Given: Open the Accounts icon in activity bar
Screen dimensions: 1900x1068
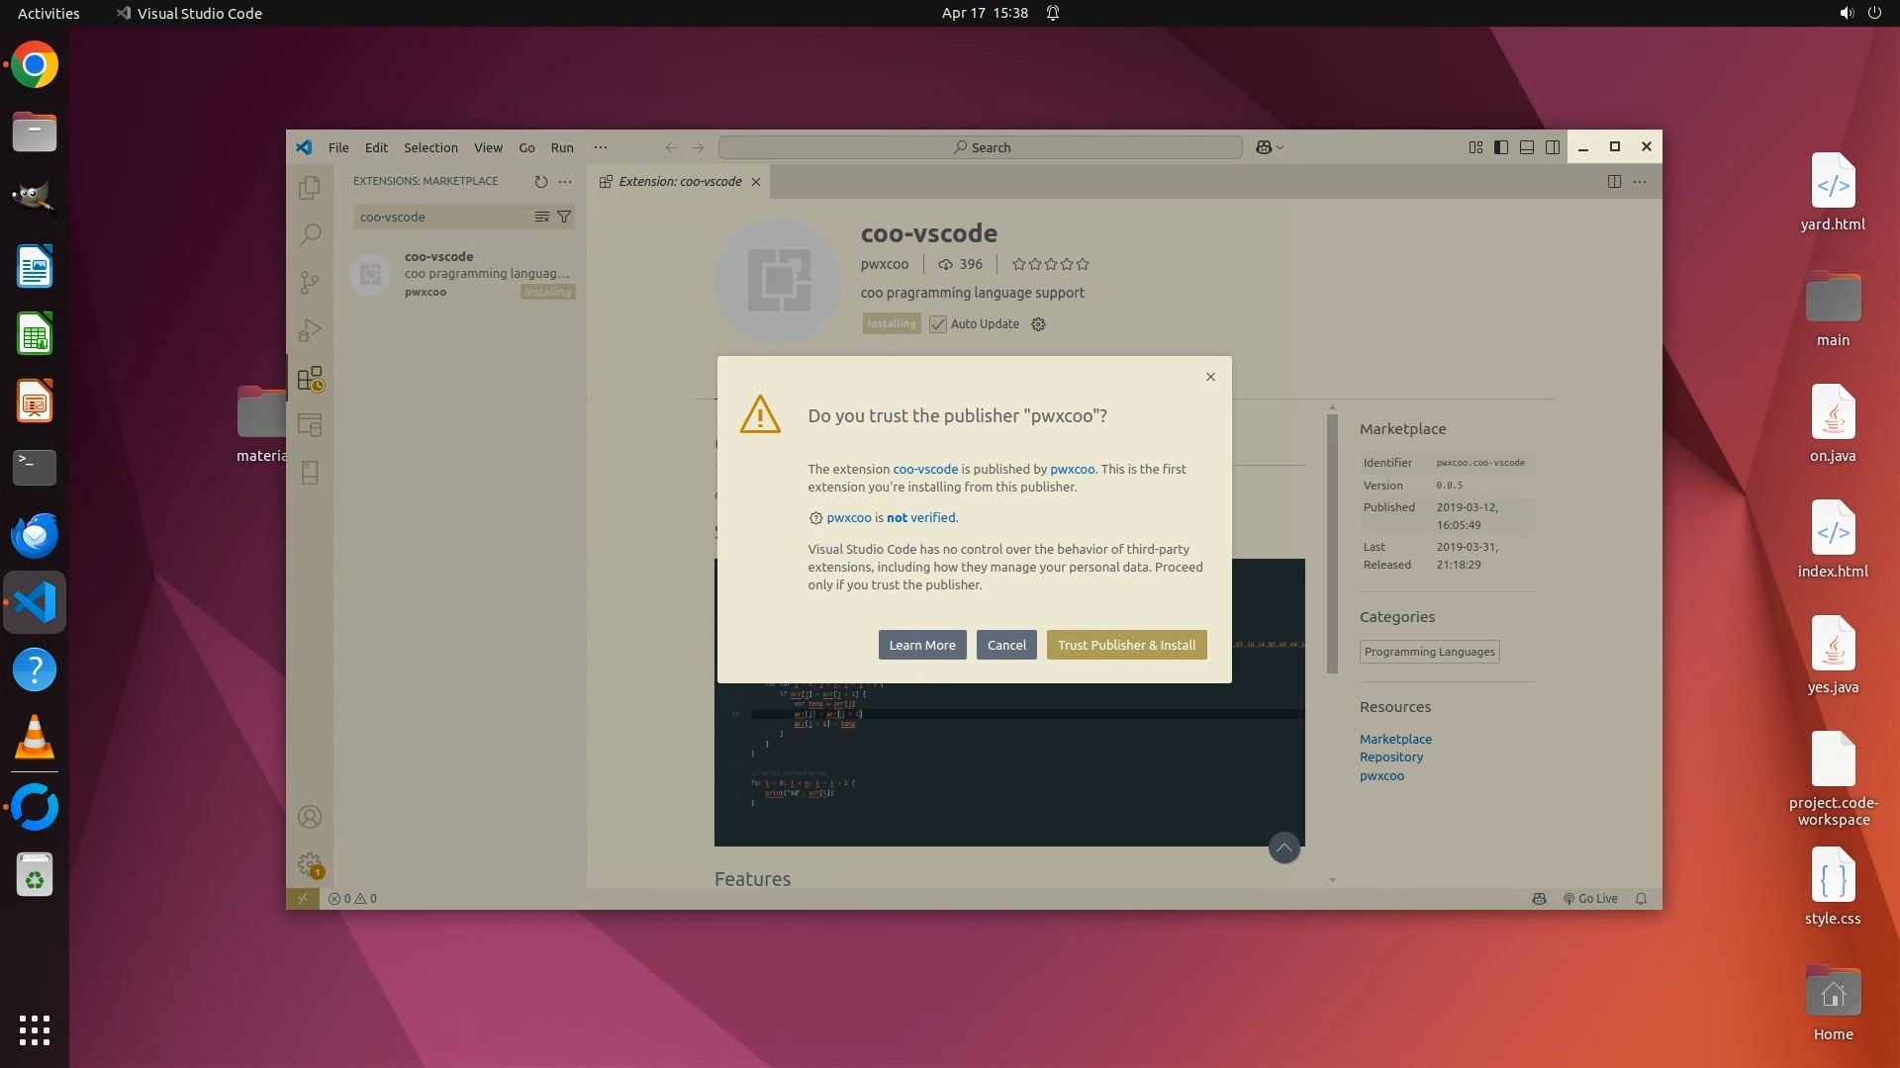Looking at the screenshot, I should point(310,817).
